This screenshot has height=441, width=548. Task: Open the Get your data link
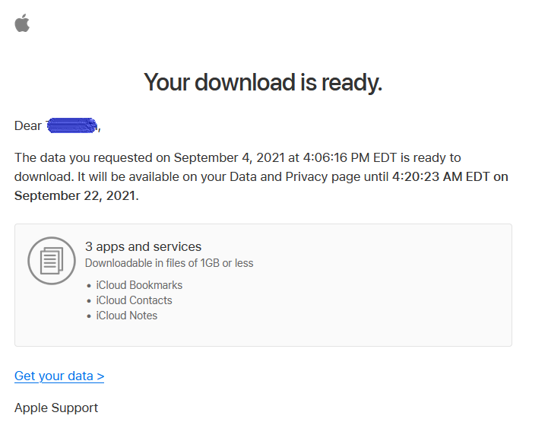[59, 376]
